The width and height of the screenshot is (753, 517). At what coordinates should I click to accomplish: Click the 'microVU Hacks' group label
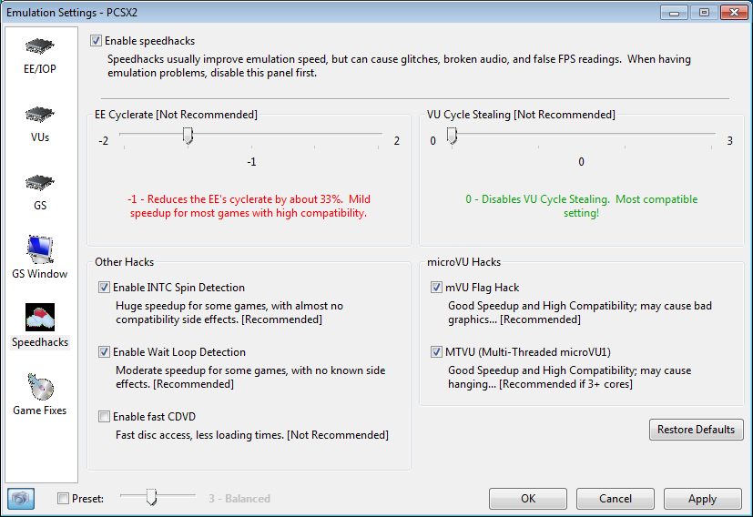[x=463, y=262]
